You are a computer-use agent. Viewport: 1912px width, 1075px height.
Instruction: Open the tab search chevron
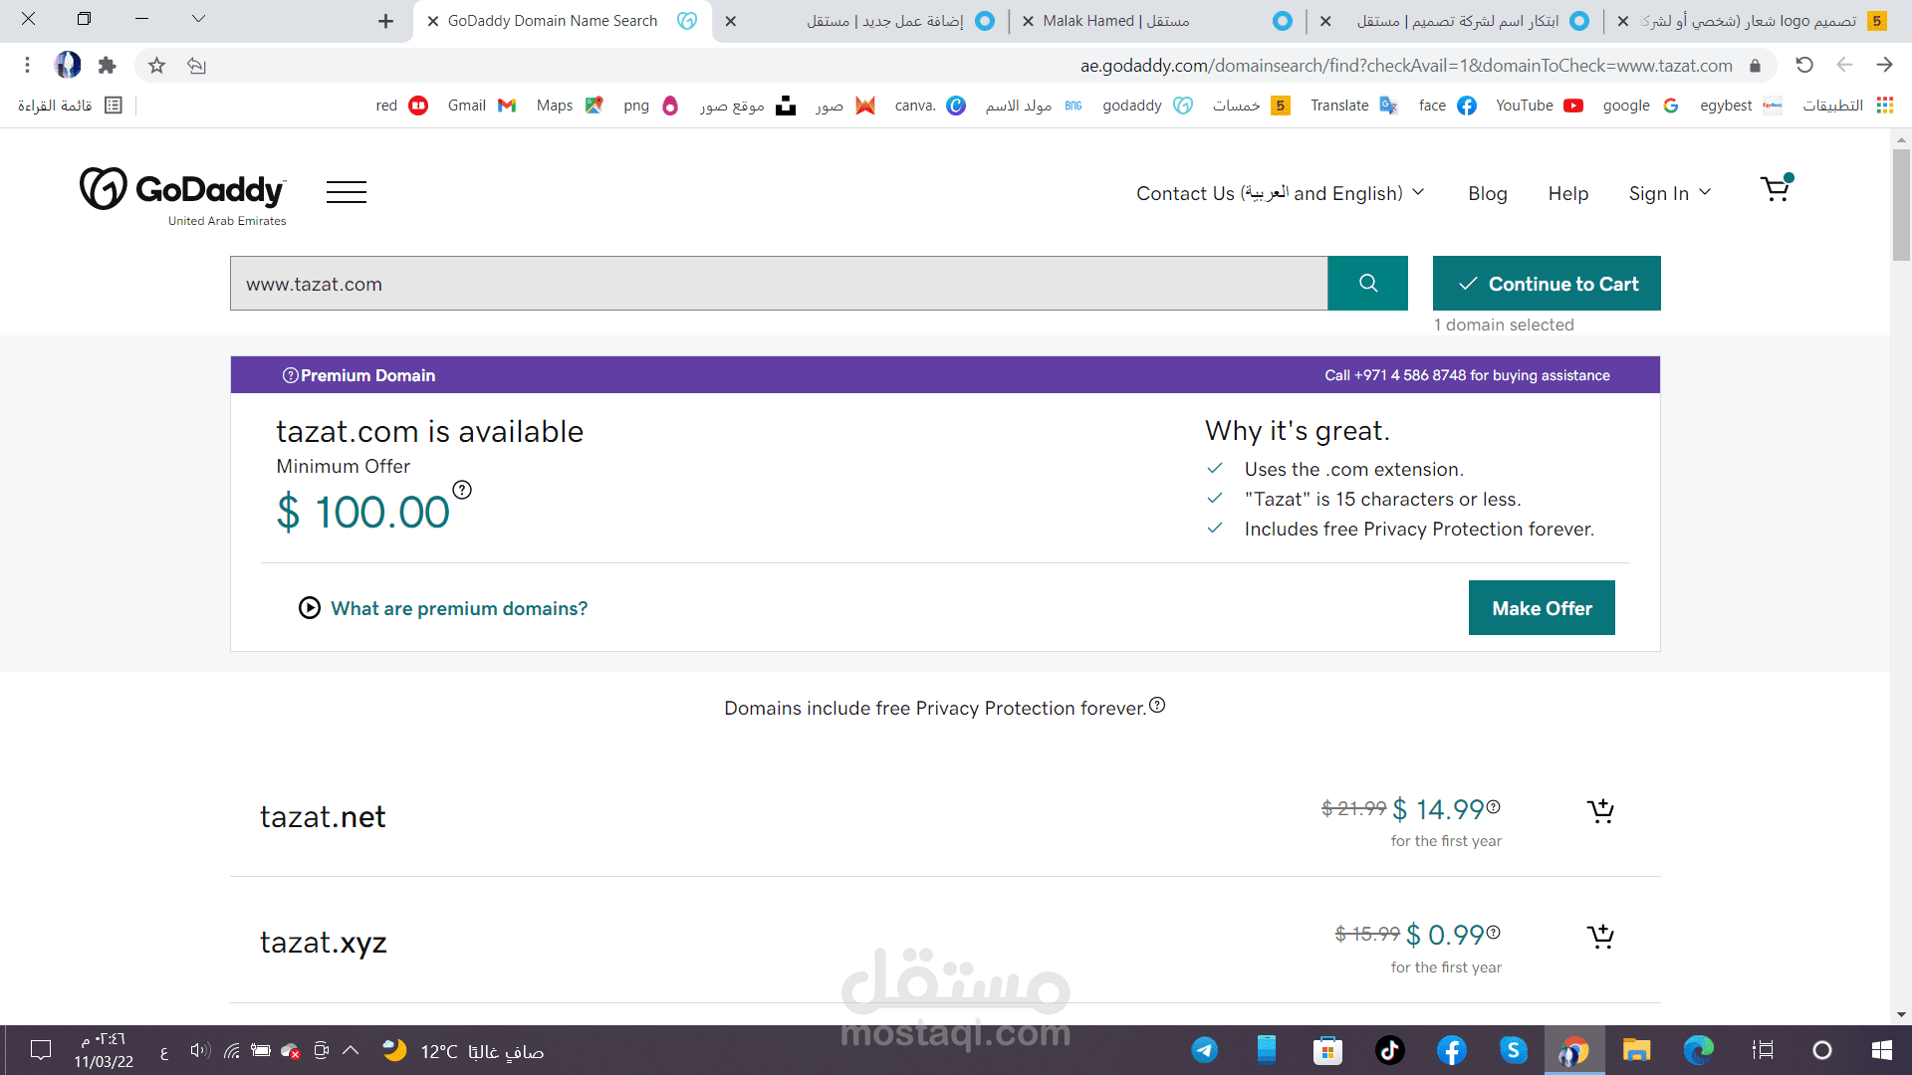tap(198, 19)
